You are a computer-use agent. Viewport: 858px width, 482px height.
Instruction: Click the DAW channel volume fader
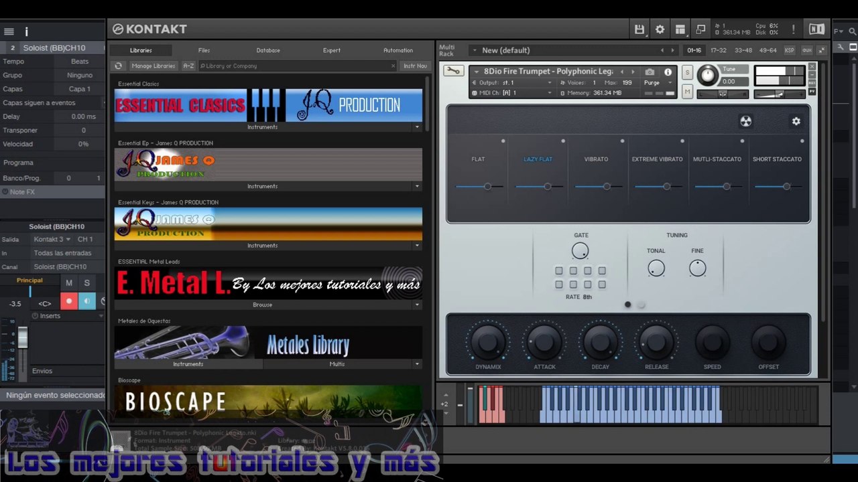coord(23,337)
